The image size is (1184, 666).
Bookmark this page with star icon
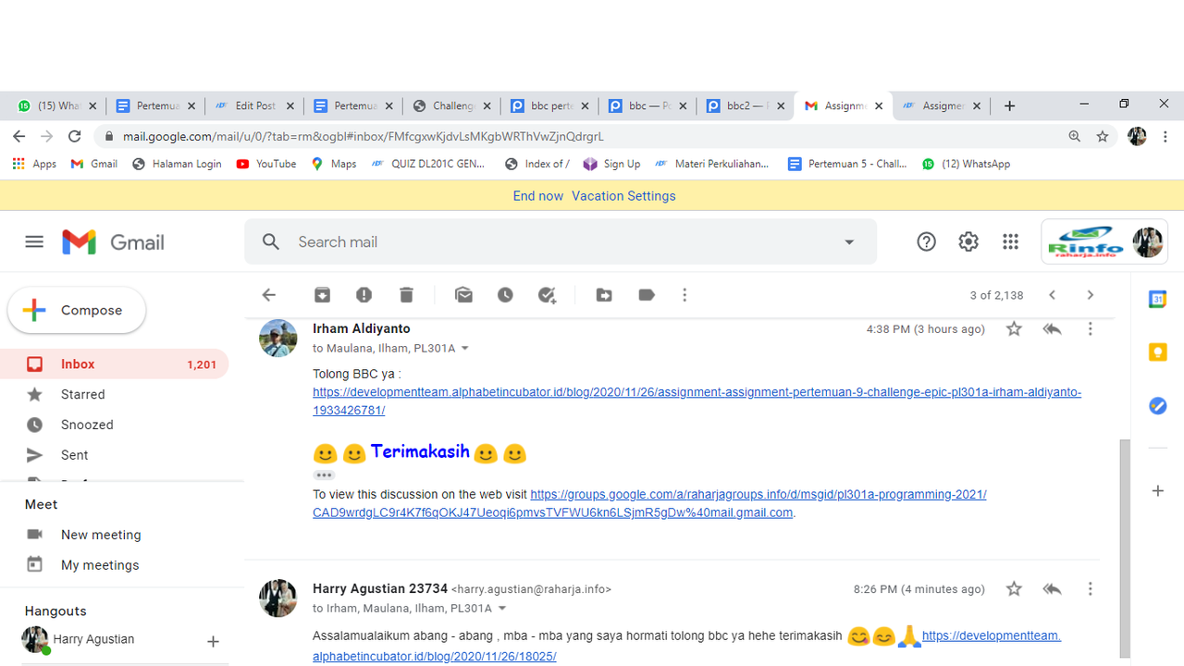pyautogui.click(x=1103, y=136)
